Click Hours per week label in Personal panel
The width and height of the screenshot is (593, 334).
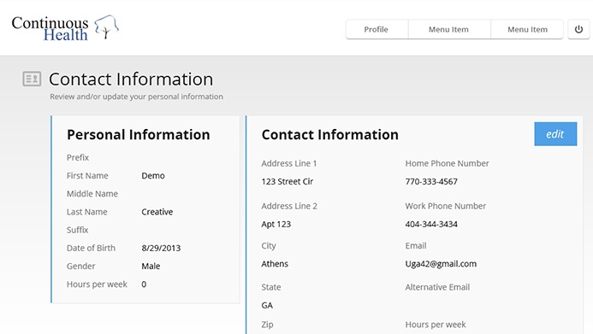pos(97,284)
